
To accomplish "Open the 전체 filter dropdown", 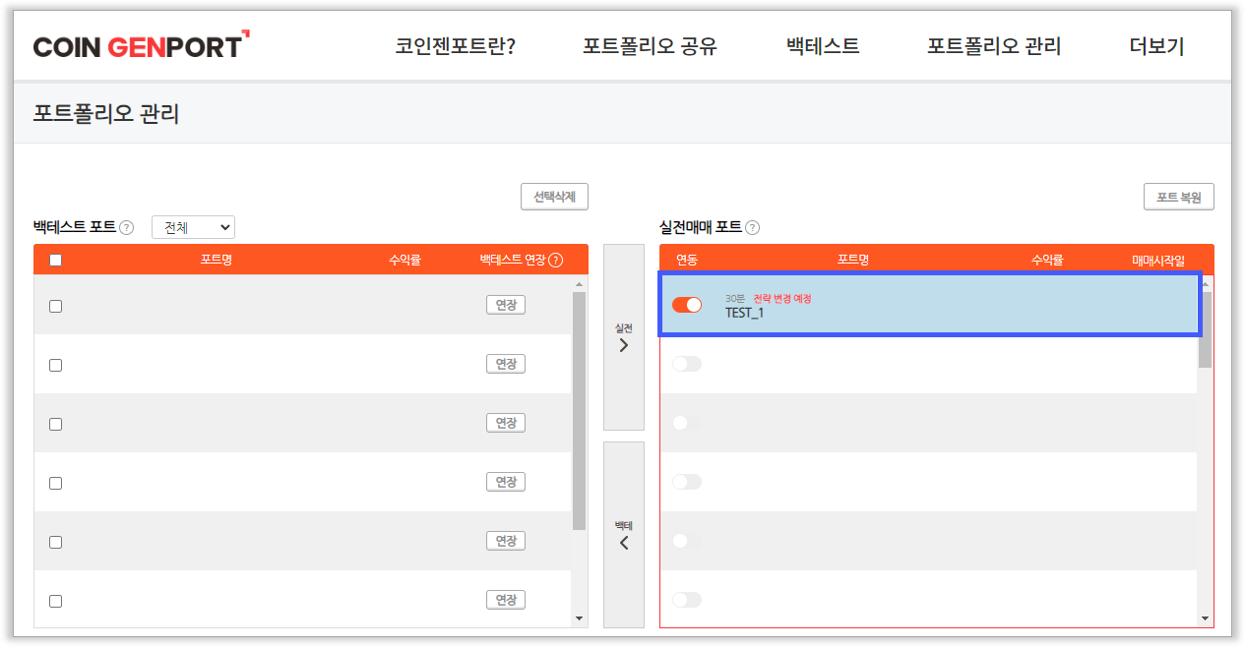I will [x=193, y=227].
